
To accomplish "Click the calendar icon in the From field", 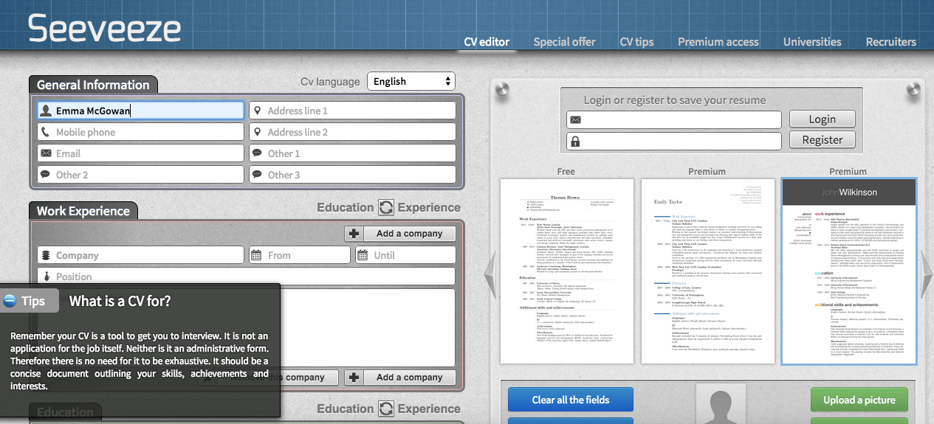I will [x=257, y=255].
